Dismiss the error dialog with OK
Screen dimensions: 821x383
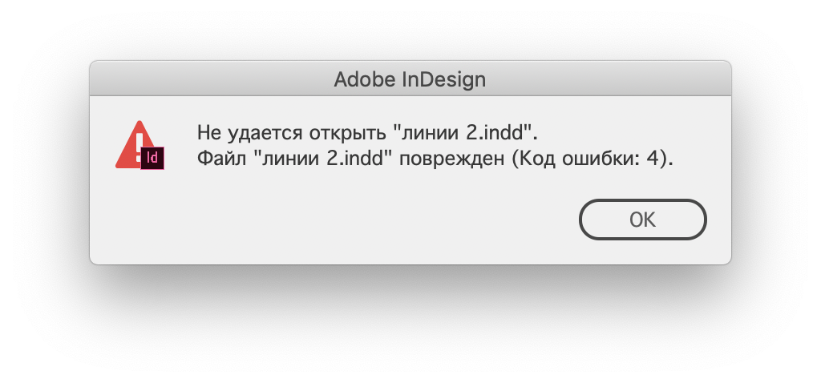tap(642, 220)
